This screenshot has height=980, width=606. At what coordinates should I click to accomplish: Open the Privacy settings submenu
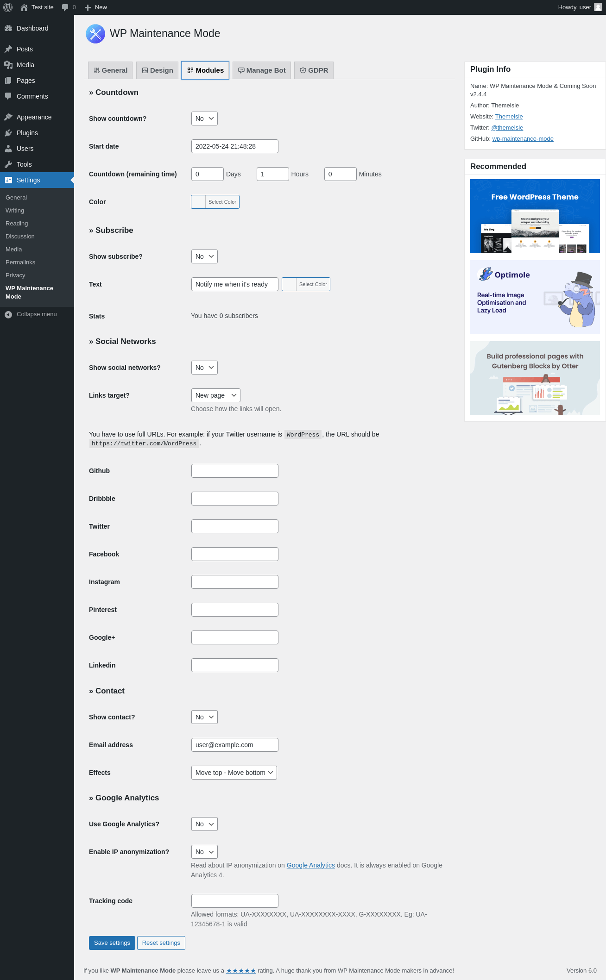(15, 275)
